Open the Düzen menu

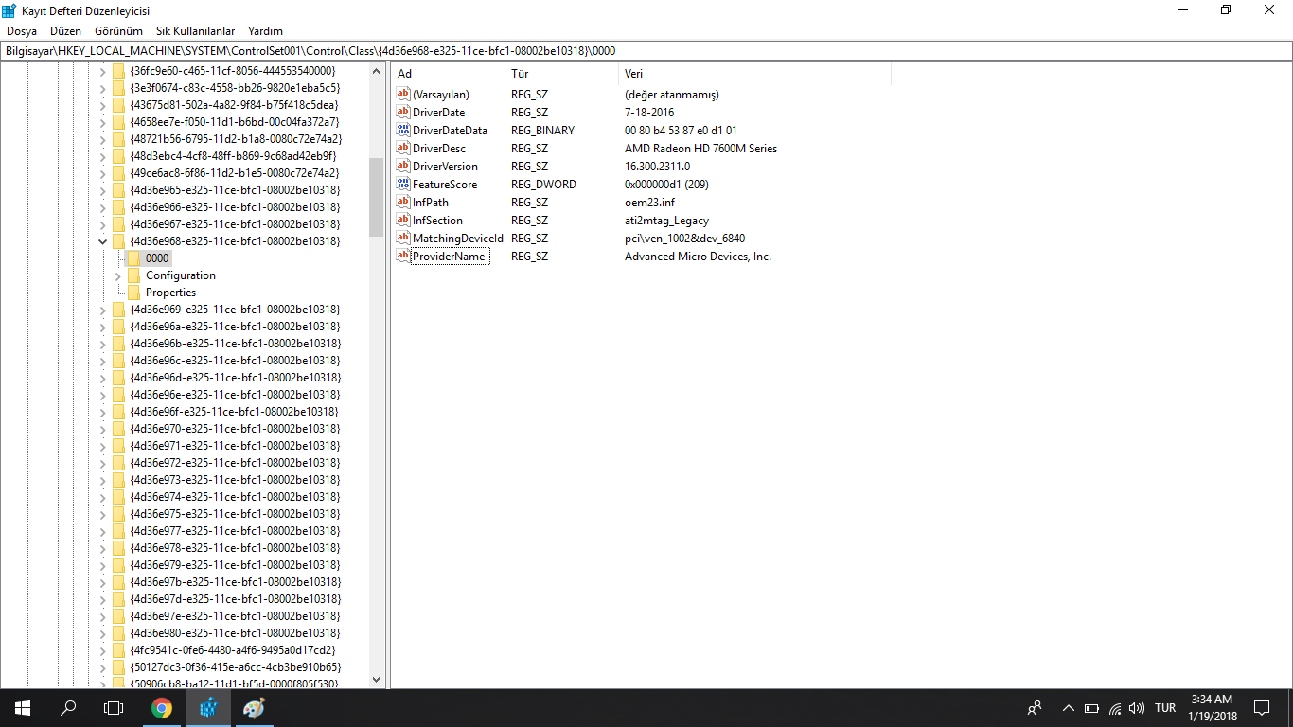click(66, 31)
